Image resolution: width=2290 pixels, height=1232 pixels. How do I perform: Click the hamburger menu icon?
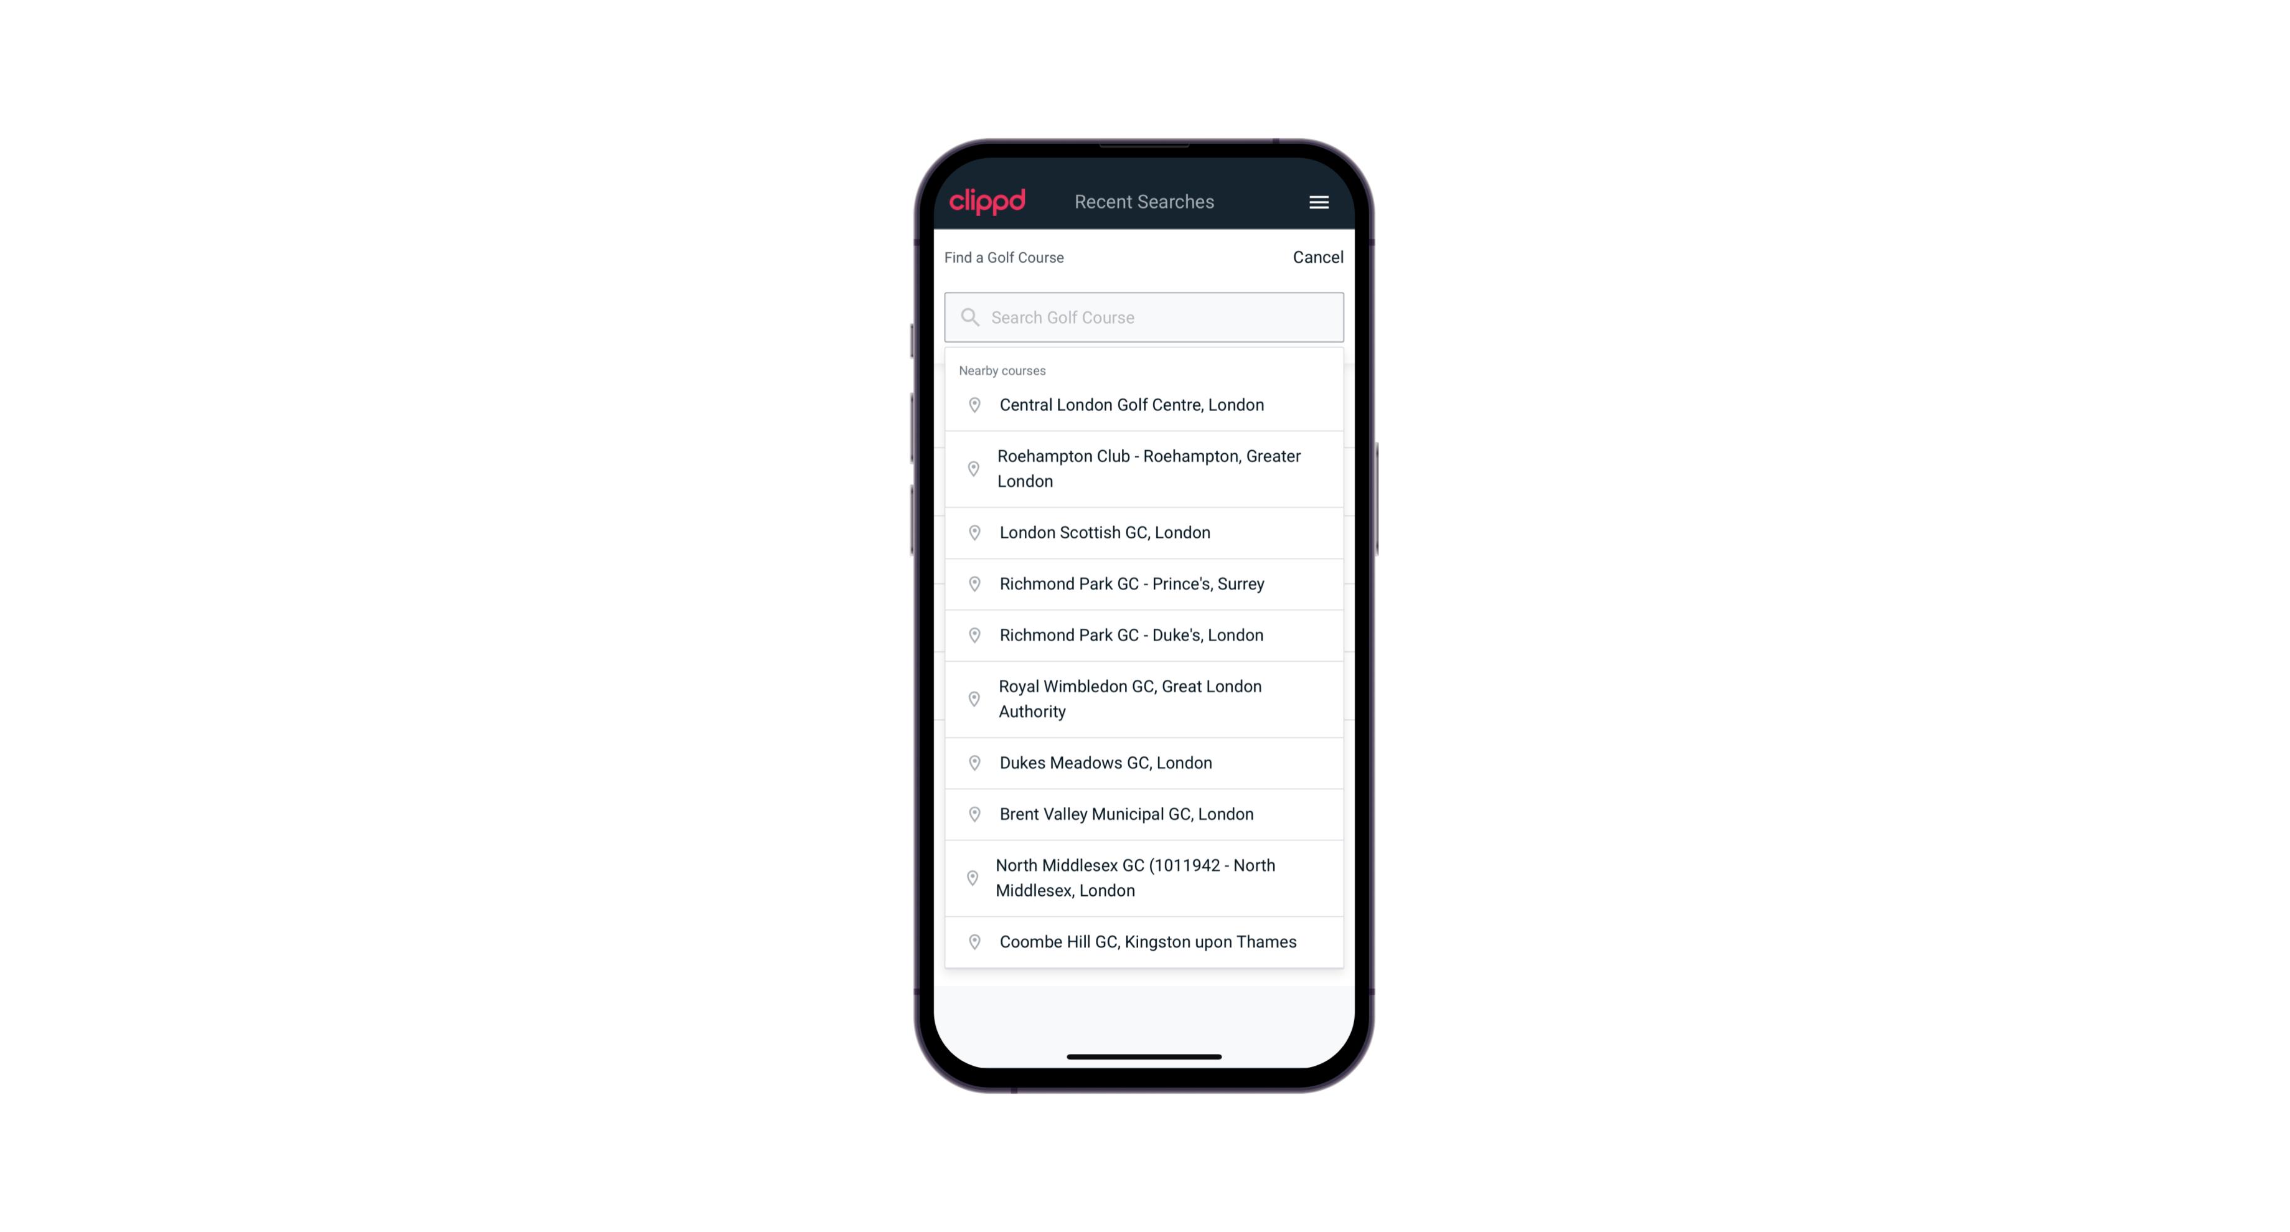point(1318,202)
